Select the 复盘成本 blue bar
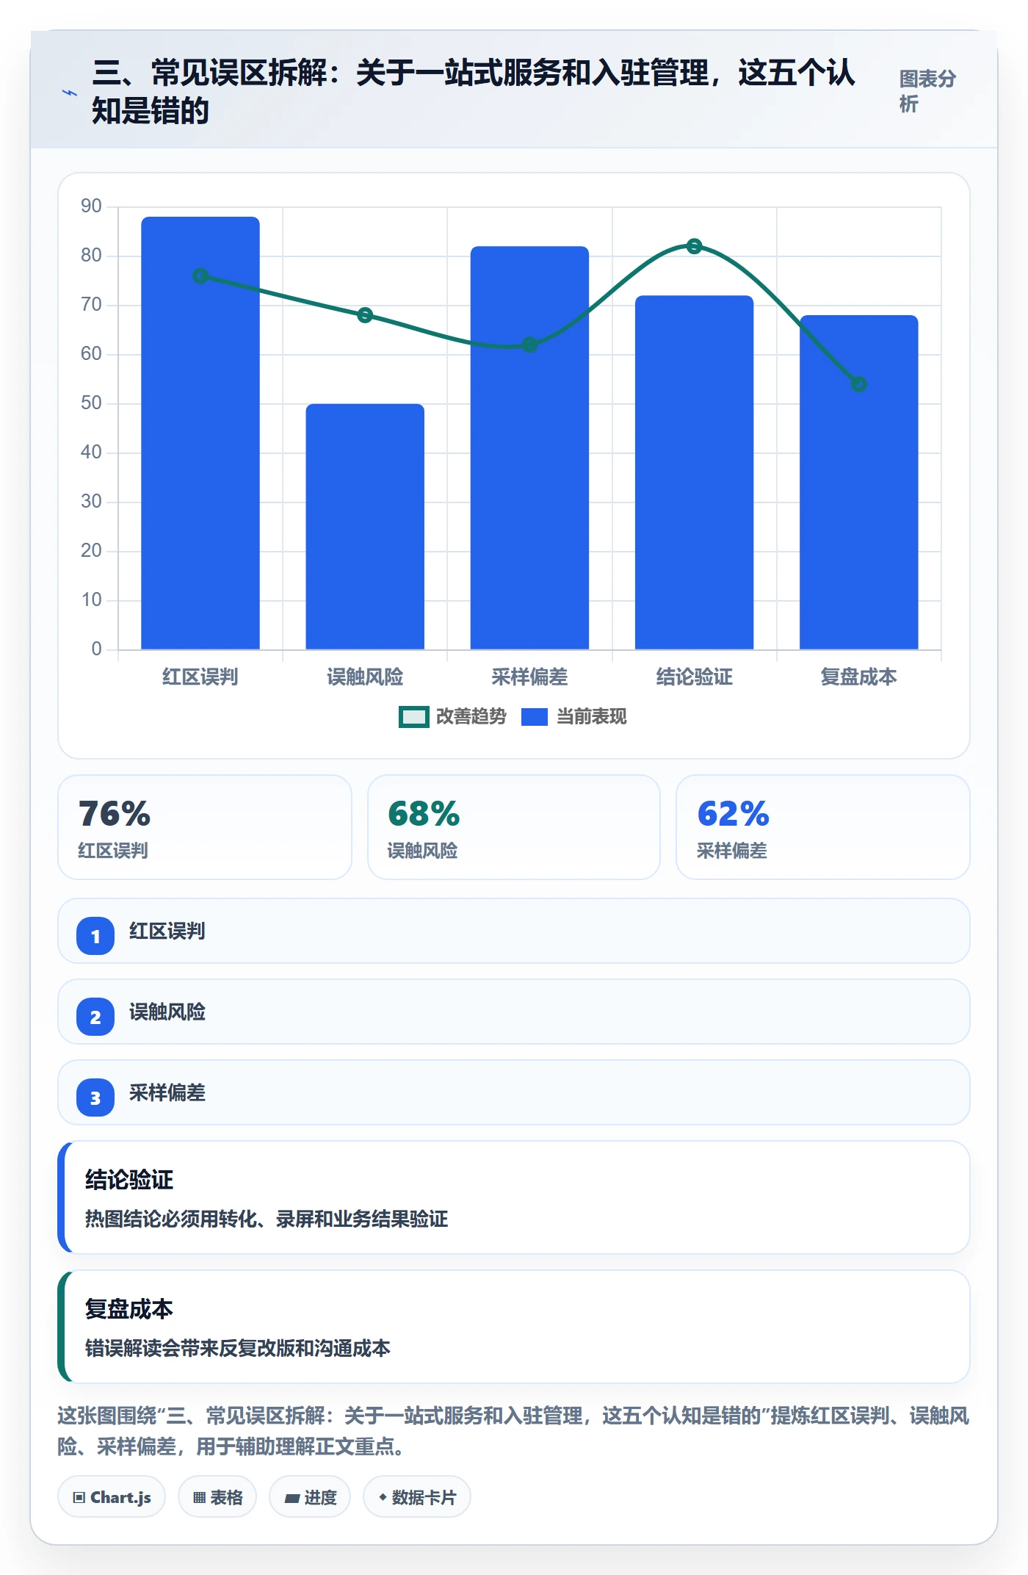1028x1575 pixels. [x=858, y=482]
